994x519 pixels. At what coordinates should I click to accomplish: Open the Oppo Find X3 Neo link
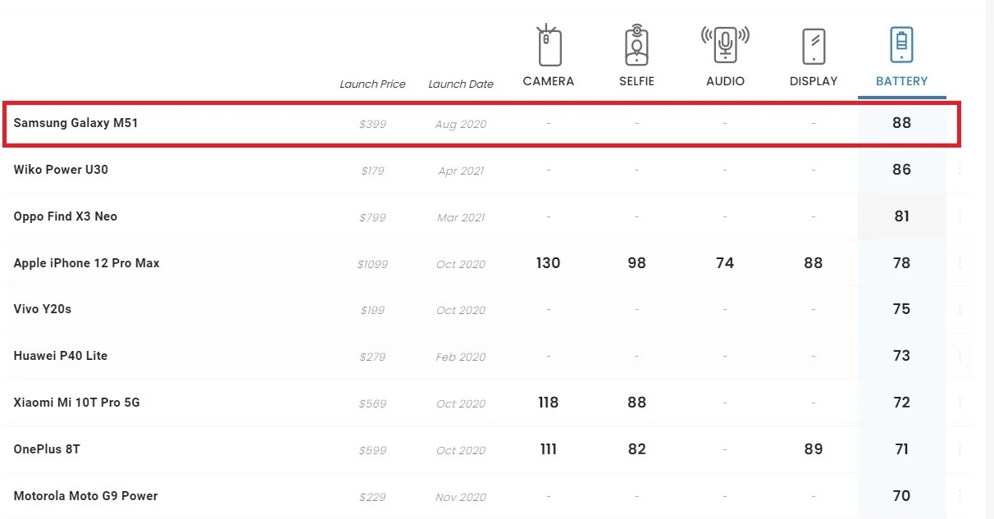[x=66, y=216]
